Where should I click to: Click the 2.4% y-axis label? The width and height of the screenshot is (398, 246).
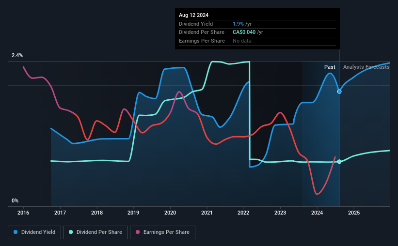coord(17,55)
